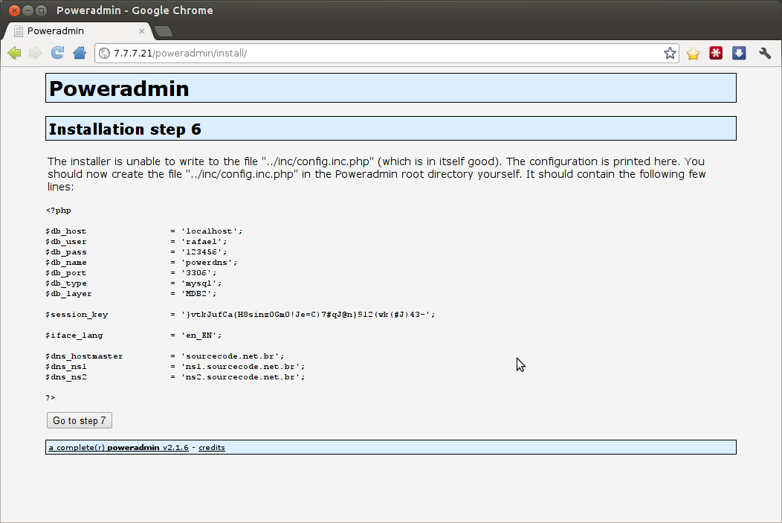The image size is (782, 523).
Task: Click Go to step 7 button
Action: 80,420
